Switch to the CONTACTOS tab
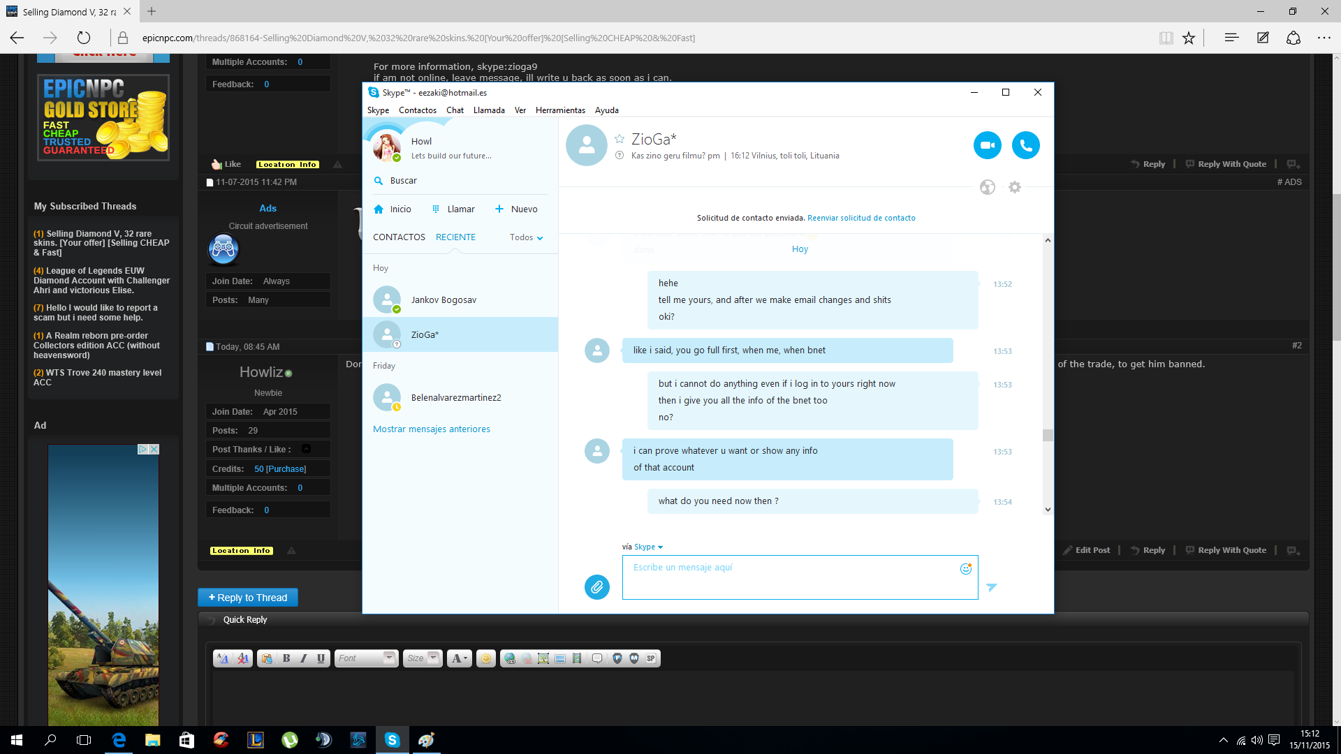 point(399,237)
